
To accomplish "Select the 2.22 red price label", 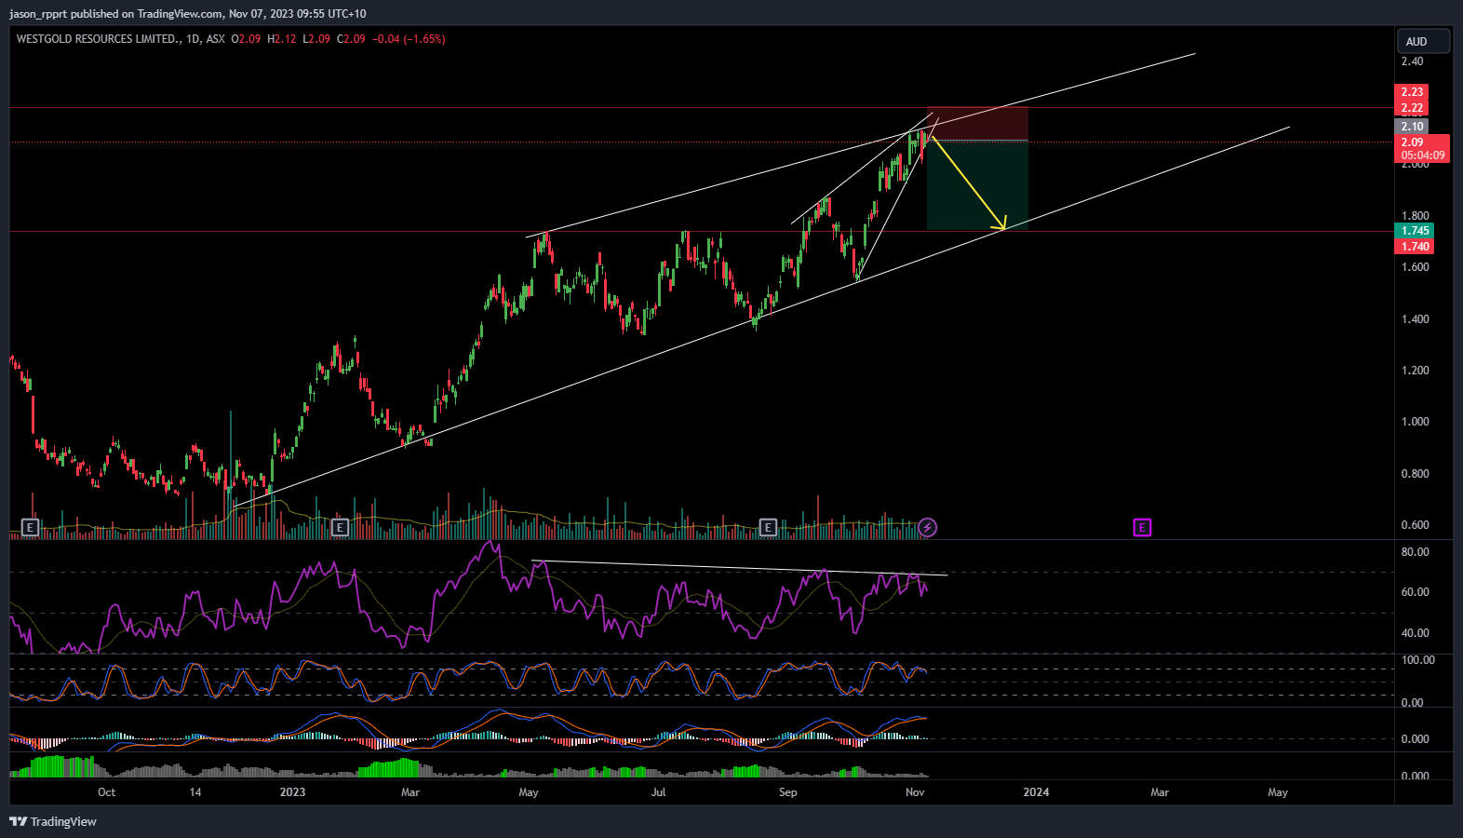I will tap(1412, 108).
